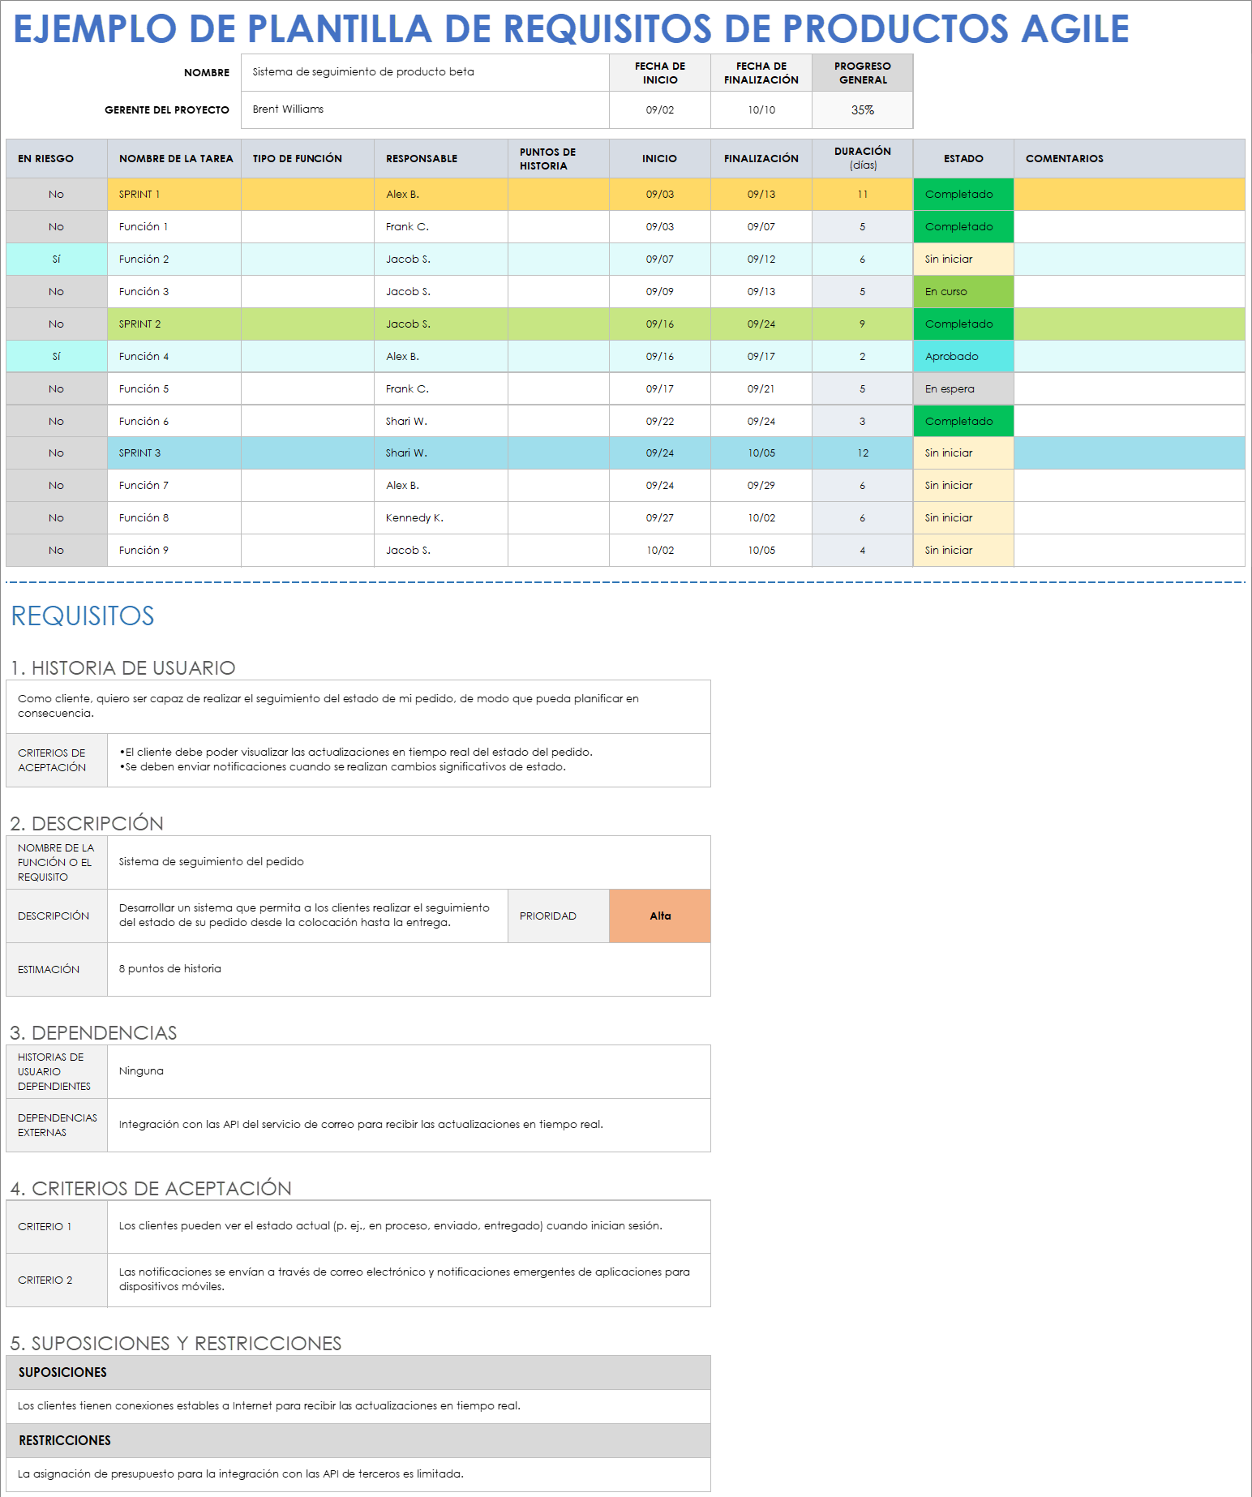This screenshot has width=1252, height=1497.
Task: Click the EN RIESGO column header
Action: pyautogui.click(x=57, y=159)
